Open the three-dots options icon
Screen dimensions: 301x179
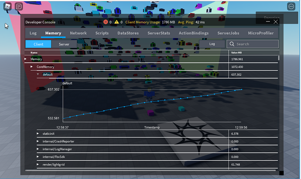(x=291, y=7)
